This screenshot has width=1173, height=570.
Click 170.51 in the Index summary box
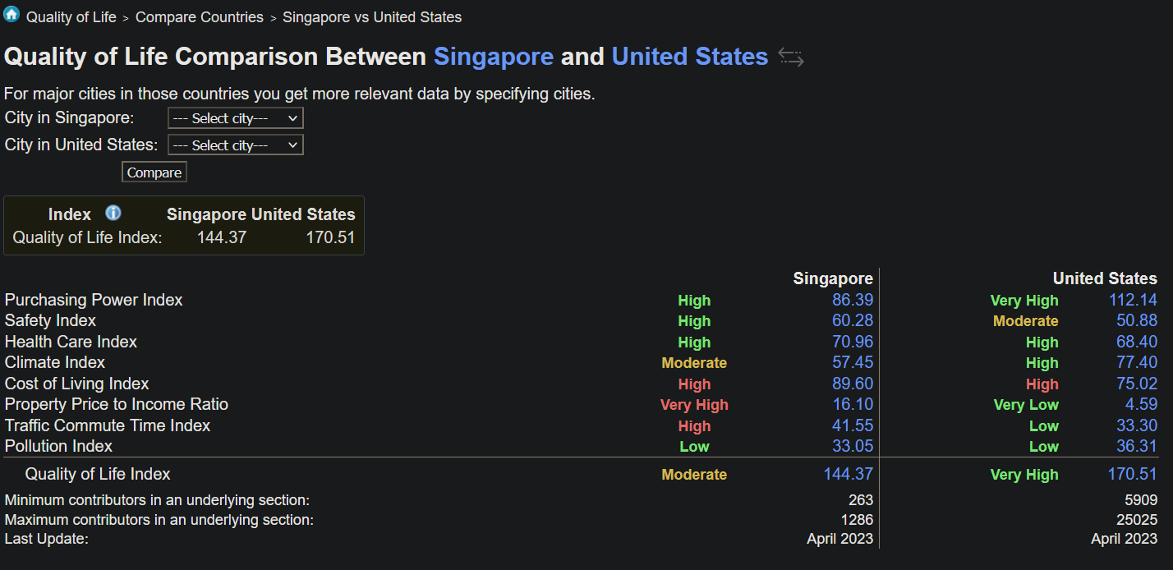(329, 238)
